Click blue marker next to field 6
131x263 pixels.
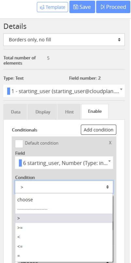click(20, 163)
